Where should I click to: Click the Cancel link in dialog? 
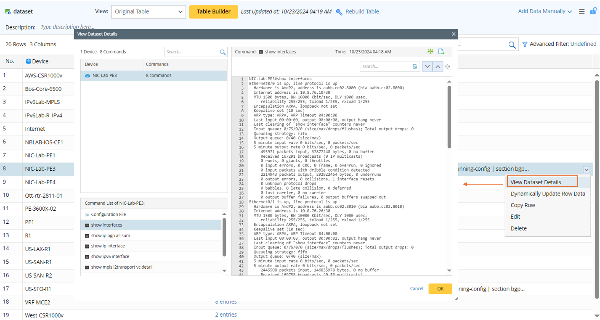coord(417,288)
